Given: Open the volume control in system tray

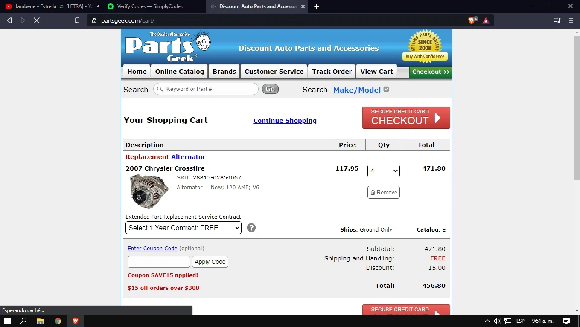Looking at the screenshot, I should coord(497,321).
